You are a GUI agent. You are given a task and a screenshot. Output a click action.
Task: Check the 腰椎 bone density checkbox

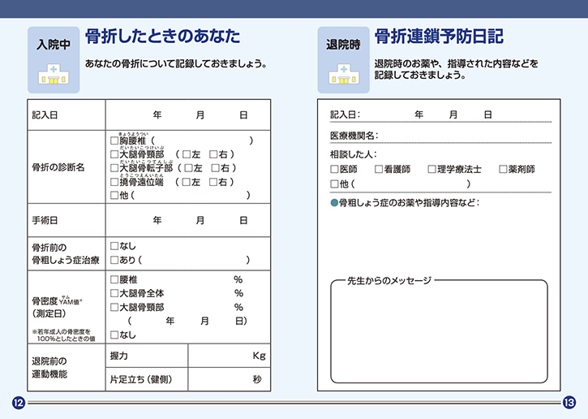pos(114,279)
